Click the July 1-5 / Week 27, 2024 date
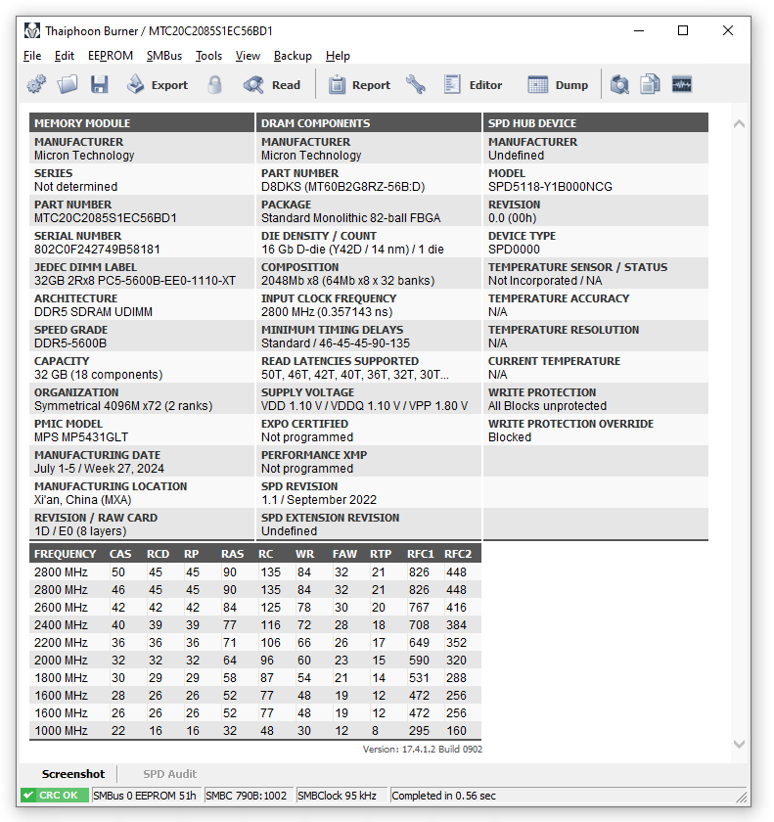This screenshot has height=822, width=774. click(x=99, y=469)
